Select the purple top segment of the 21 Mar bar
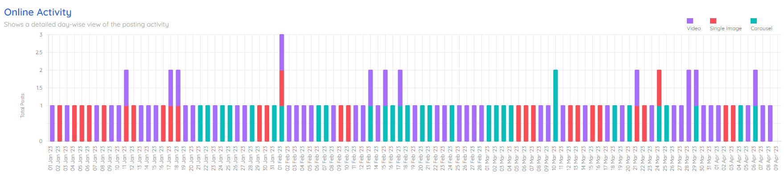This screenshot has width=784, height=190. point(637,88)
